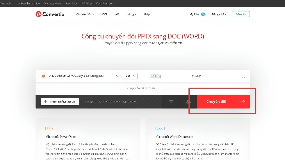Click the arrow on the Chuyển đổi button
Screen dimensions: 285x160
pyautogui.click(x=243, y=102)
